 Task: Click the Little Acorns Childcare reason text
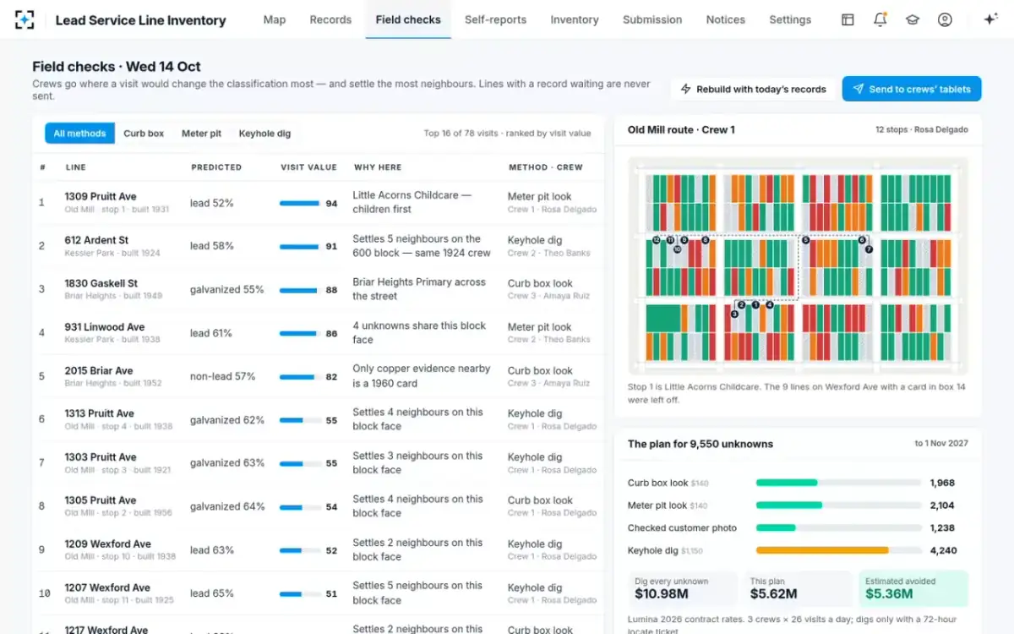(x=412, y=202)
